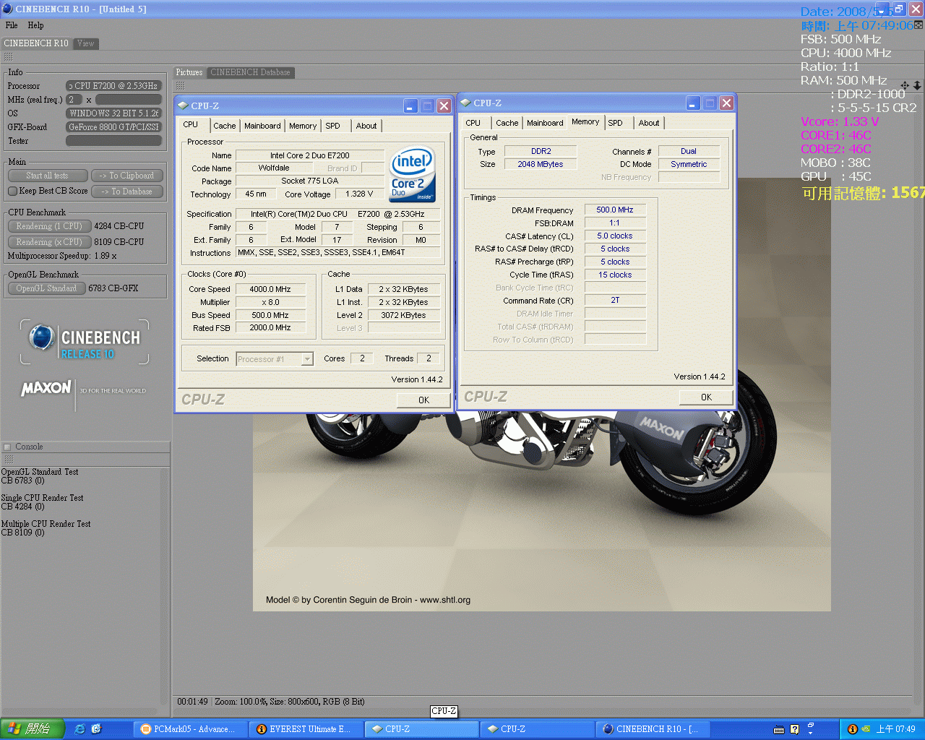The height and width of the screenshot is (740, 925).
Task: Open Mainboard tab in left CPU-Z window
Action: [262, 126]
